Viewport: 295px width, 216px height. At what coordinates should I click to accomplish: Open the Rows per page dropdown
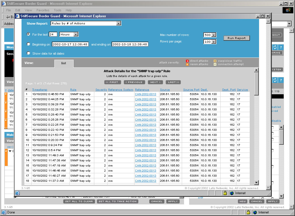214,42
